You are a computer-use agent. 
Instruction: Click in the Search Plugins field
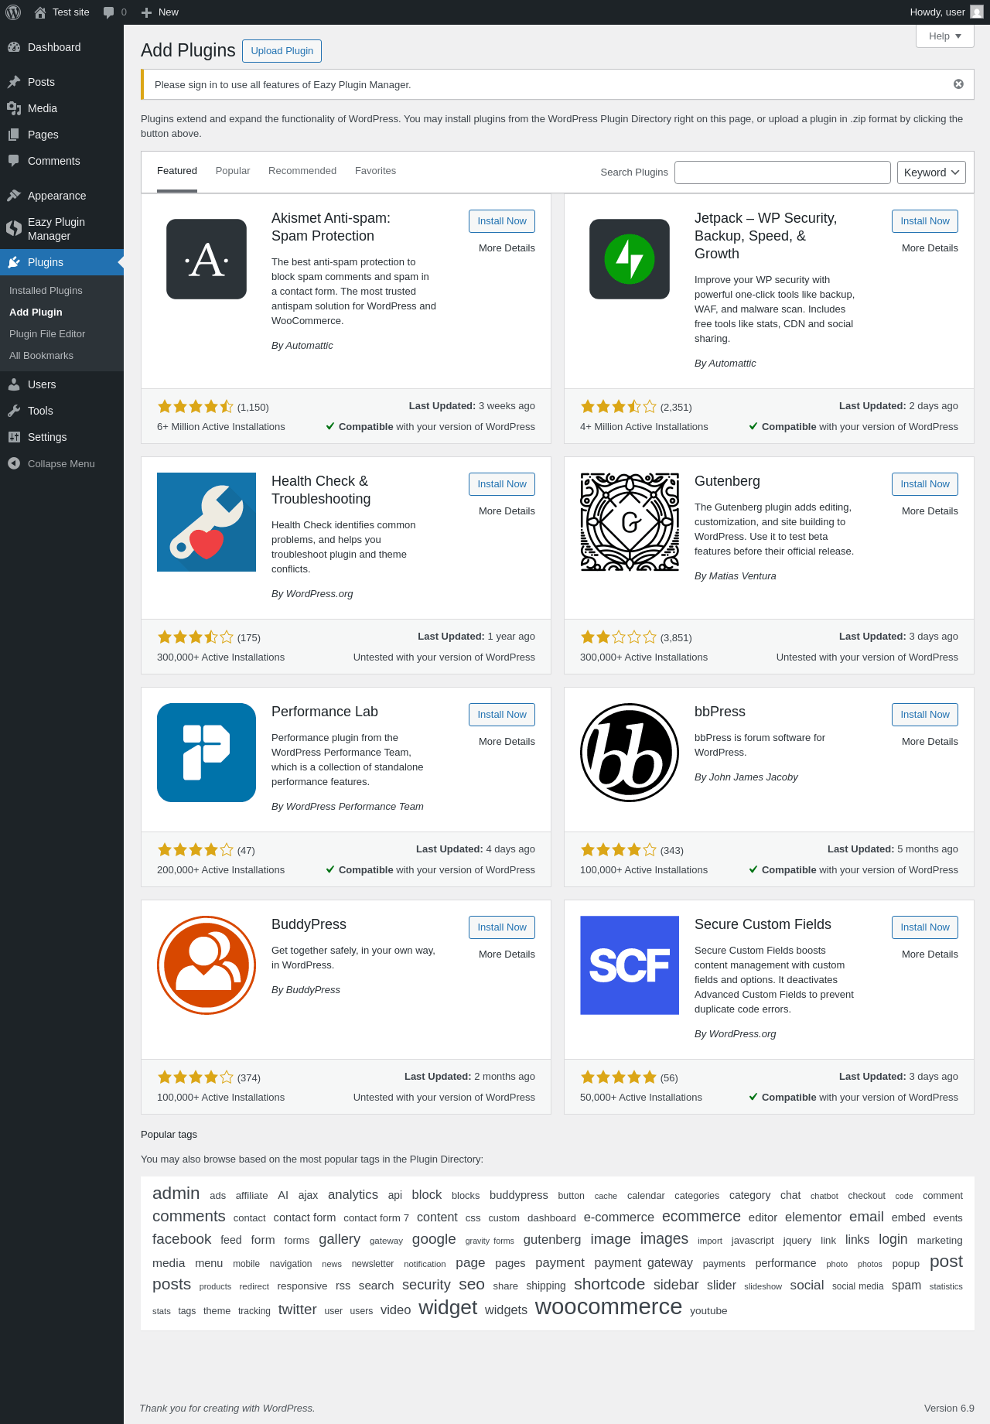pos(783,172)
